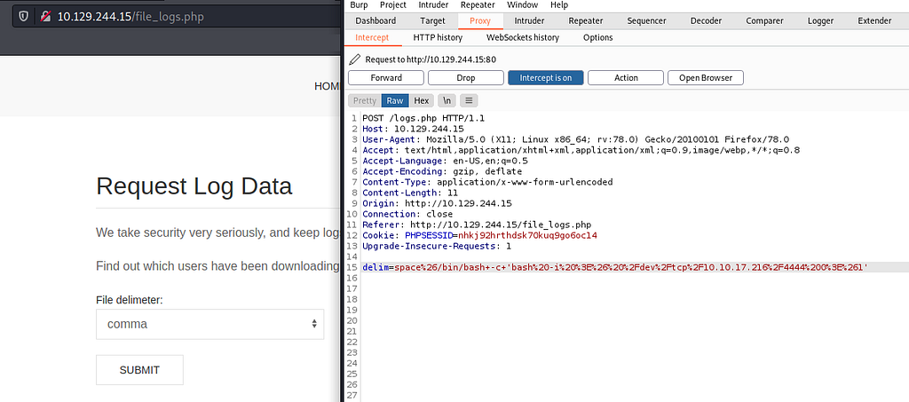This screenshot has width=909, height=402.
Task: Switch to the Intruder tool tab
Action: tap(529, 20)
